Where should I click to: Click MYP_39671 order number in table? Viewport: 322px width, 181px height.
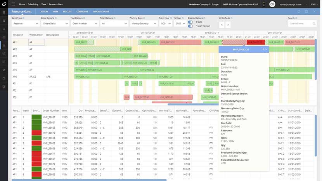[49, 154]
